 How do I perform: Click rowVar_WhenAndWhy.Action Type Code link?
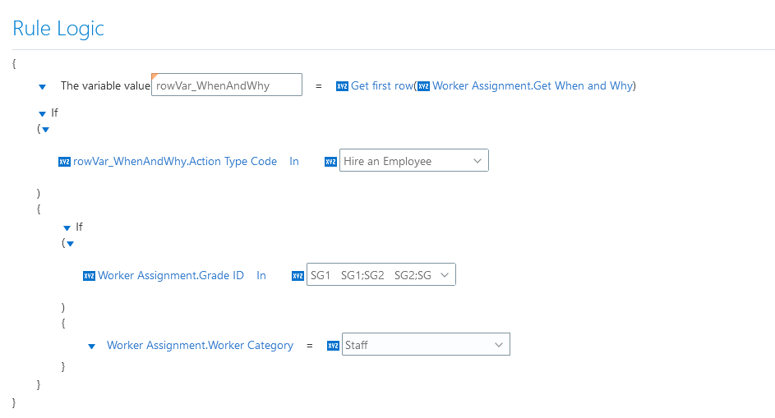pyautogui.click(x=175, y=162)
